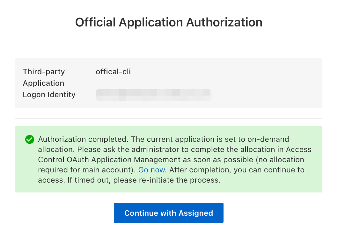The width and height of the screenshot is (338, 239).
Task: Click the "Logon Identity" label
Action: coord(49,95)
